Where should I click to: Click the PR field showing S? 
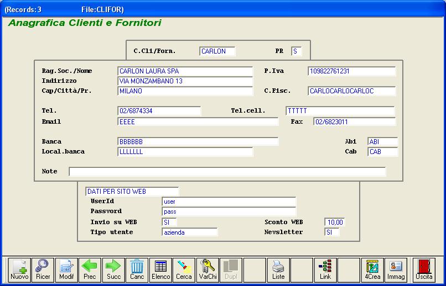(297, 51)
